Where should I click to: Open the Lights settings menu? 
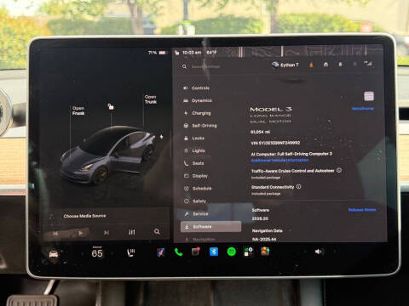click(x=194, y=150)
